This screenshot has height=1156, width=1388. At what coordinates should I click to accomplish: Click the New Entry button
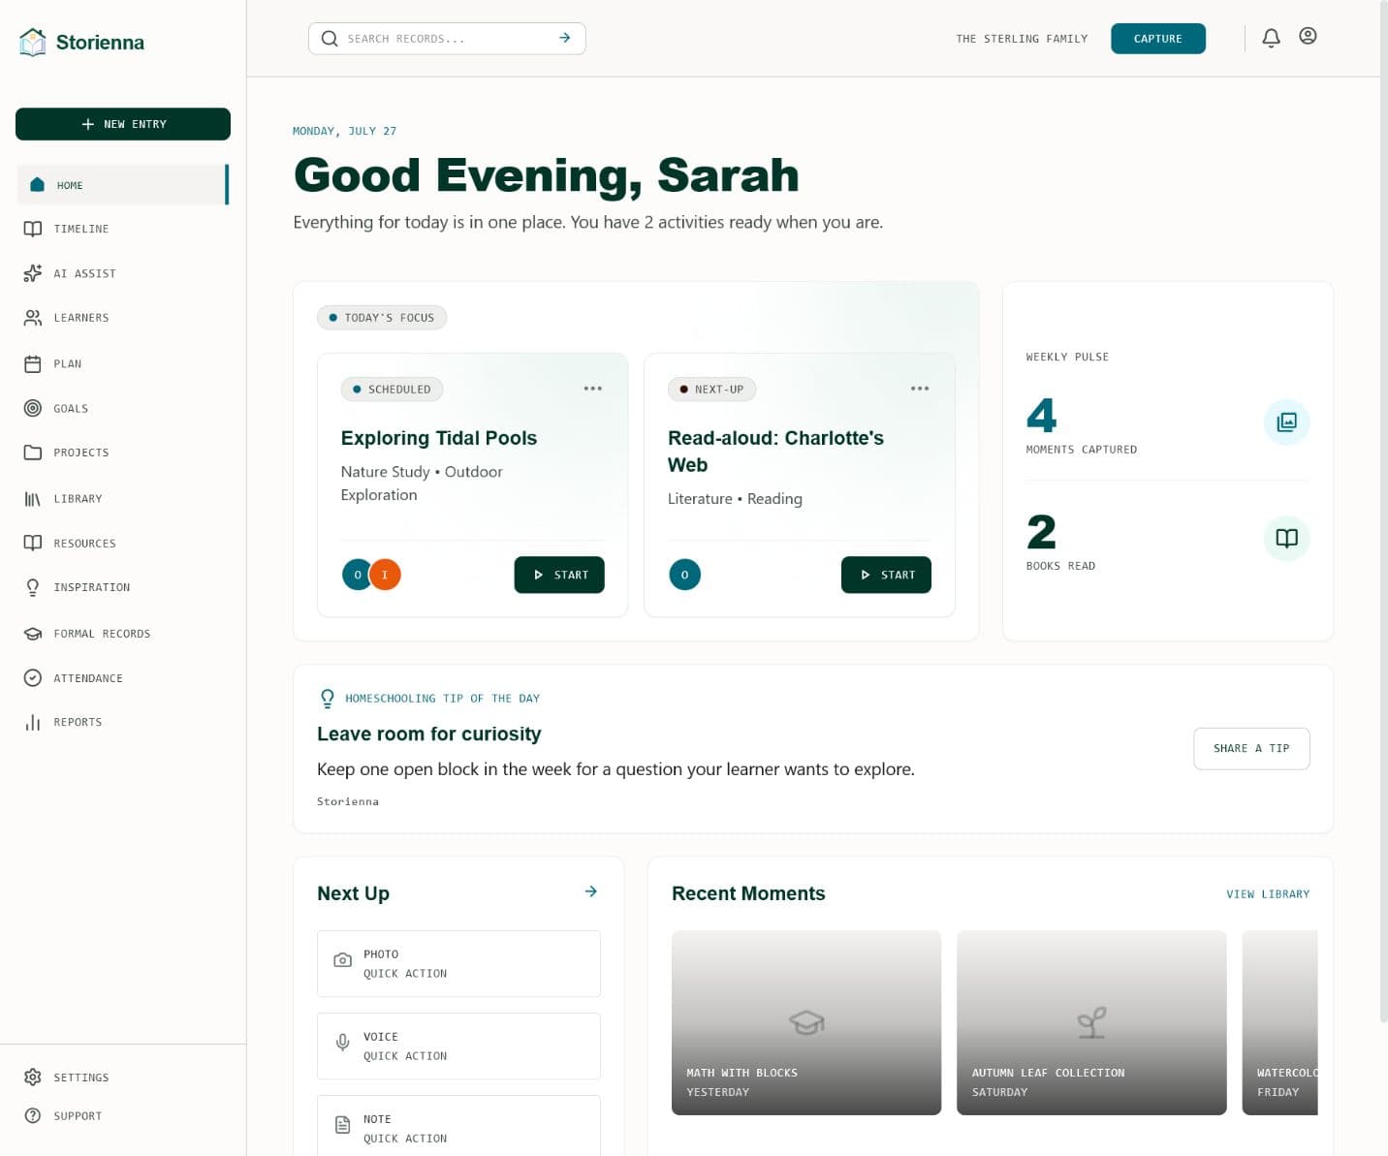click(123, 124)
